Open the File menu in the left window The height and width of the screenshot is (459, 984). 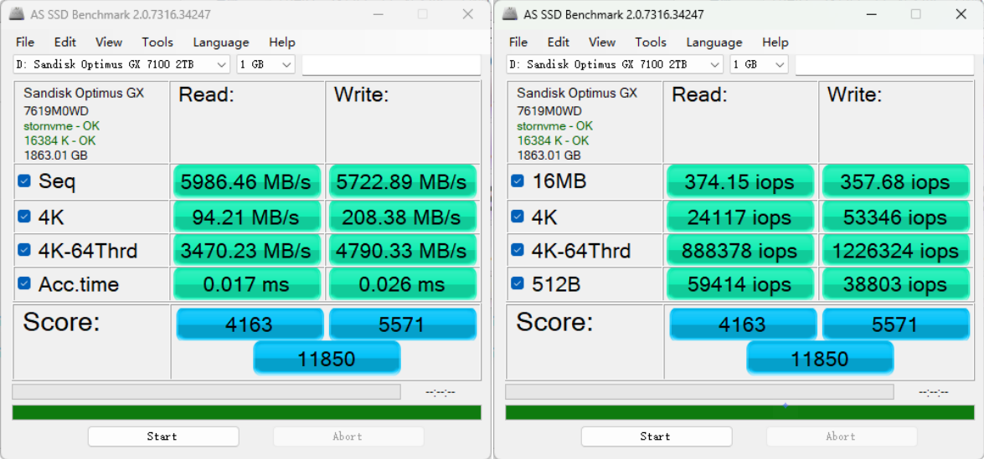25,42
